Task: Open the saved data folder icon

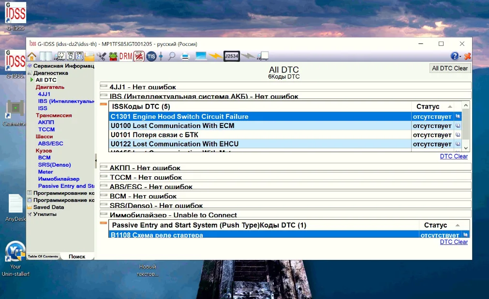Action: [89, 57]
